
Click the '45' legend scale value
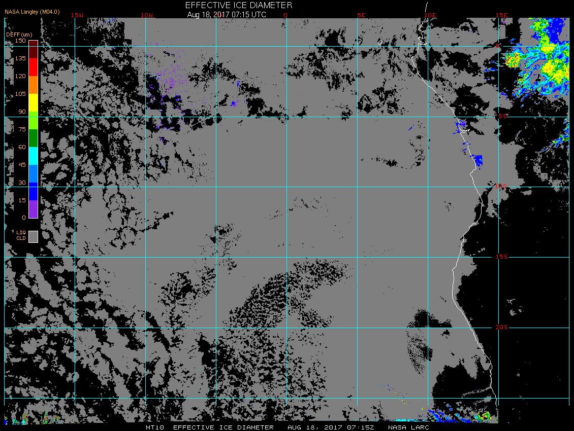(22, 165)
